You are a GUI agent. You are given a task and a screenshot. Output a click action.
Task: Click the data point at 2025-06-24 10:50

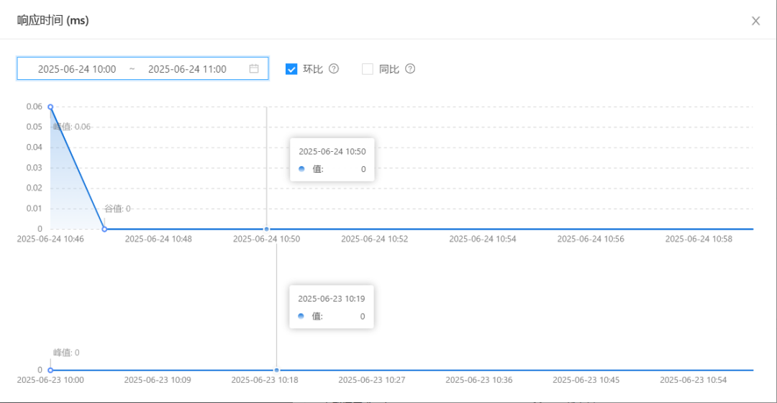click(x=267, y=229)
